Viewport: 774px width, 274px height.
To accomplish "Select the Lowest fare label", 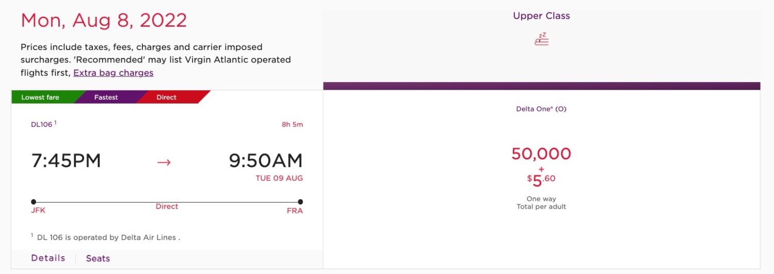I will pos(40,97).
